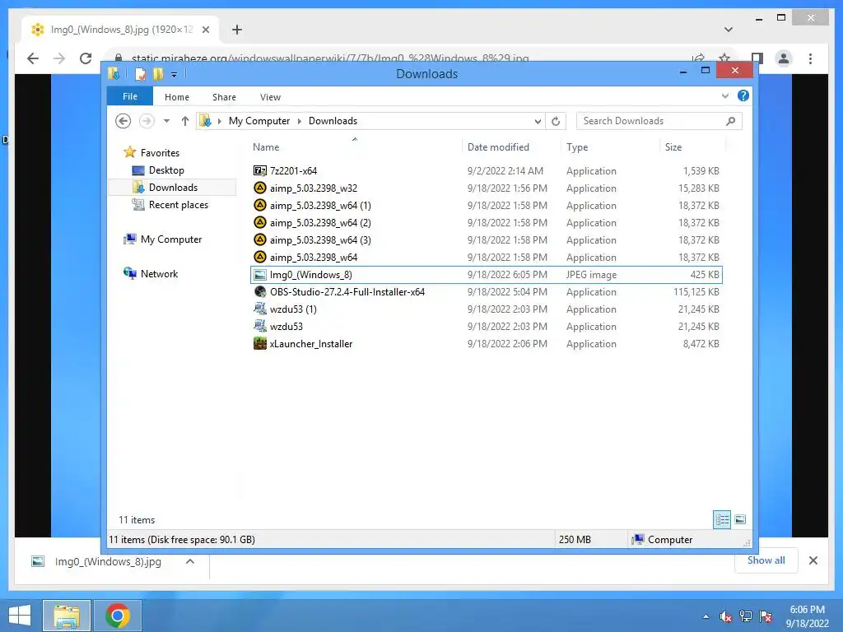843x632 pixels.
Task: Go up one folder level
Action: tap(185, 121)
